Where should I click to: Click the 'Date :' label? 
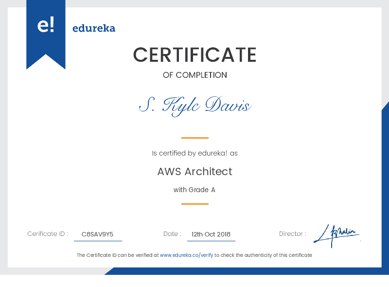tap(172, 233)
